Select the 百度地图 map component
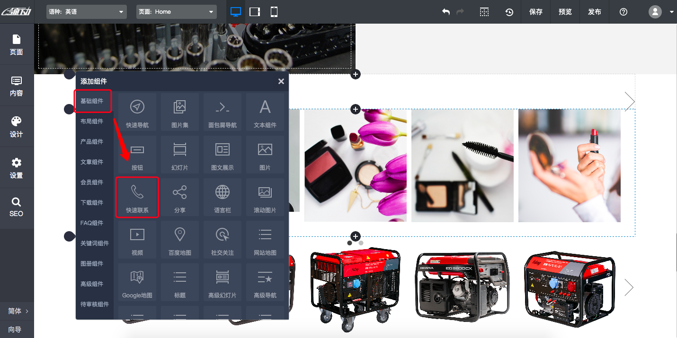This screenshot has width=677, height=338. (179, 240)
